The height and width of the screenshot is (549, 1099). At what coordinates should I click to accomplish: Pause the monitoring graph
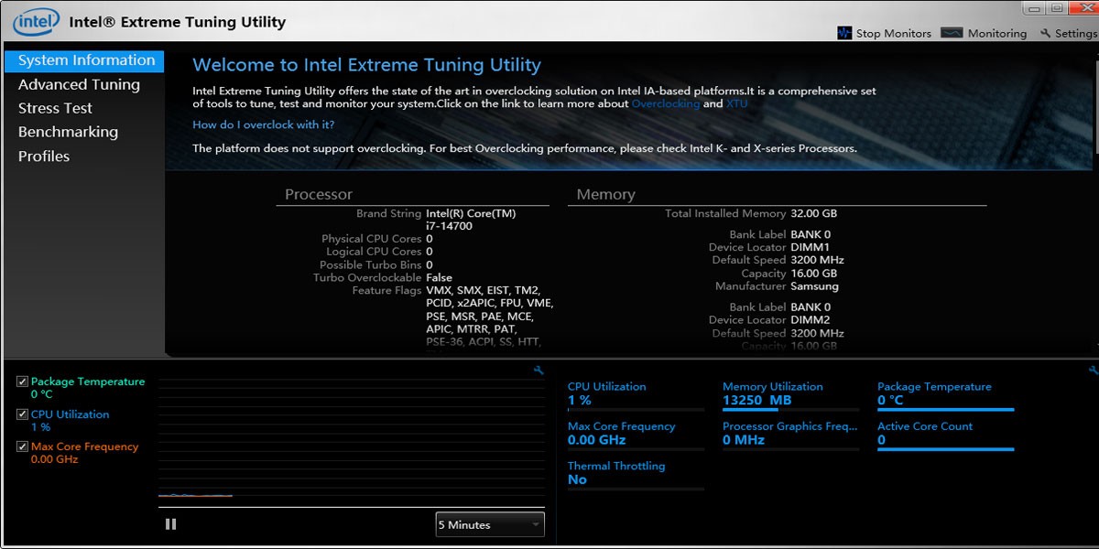tap(170, 524)
